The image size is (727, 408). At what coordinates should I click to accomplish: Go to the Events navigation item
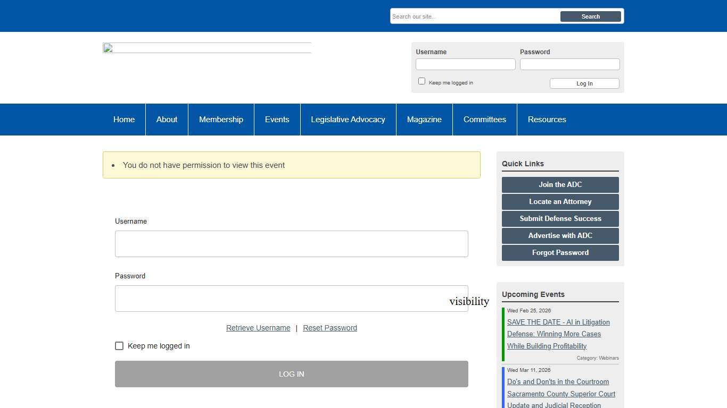click(x=277, y=120)
